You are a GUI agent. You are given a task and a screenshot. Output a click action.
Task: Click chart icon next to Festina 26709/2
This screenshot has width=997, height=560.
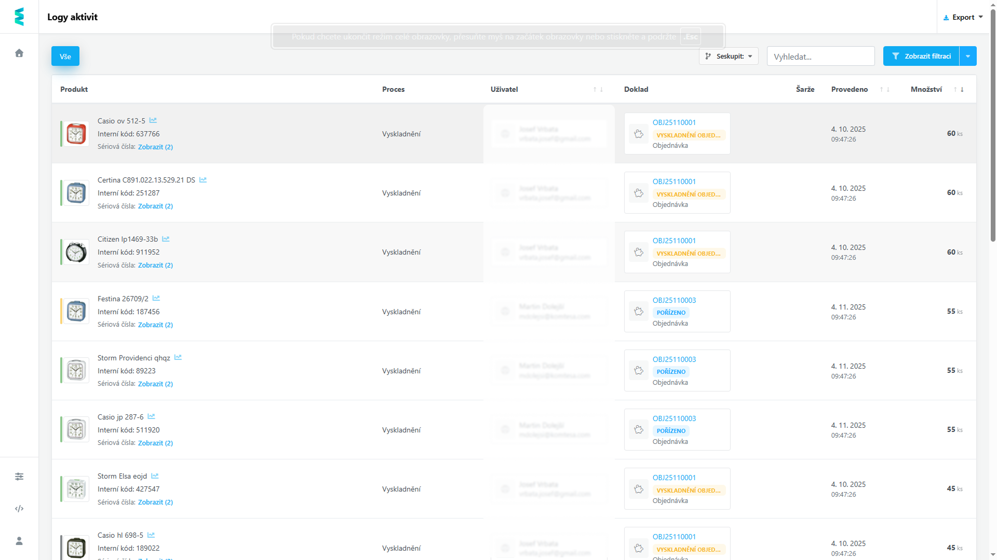coord(156,298)
